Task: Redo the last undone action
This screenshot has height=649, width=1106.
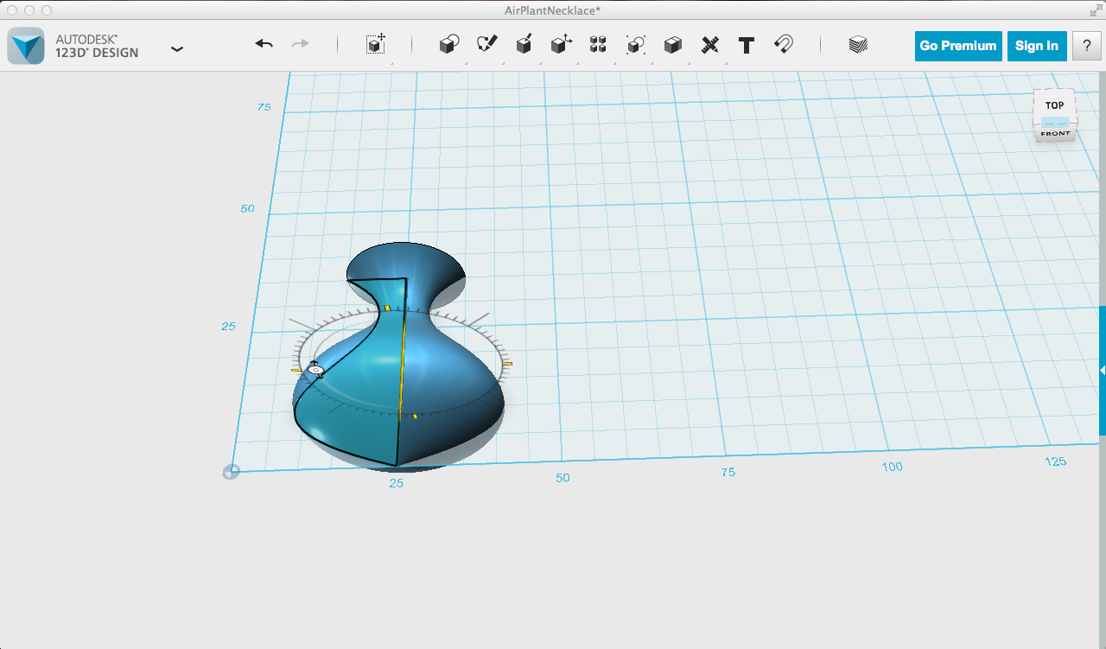Action: [300, 44]
